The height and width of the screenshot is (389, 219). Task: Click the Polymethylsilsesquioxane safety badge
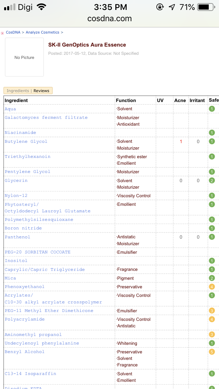212,219
